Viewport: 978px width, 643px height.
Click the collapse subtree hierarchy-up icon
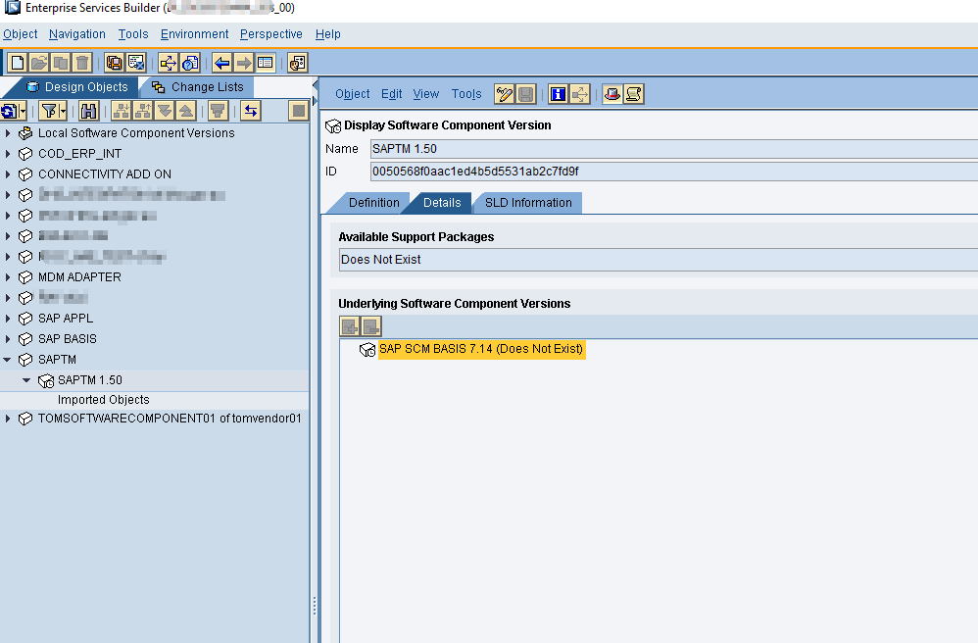(x=143, y=111)
